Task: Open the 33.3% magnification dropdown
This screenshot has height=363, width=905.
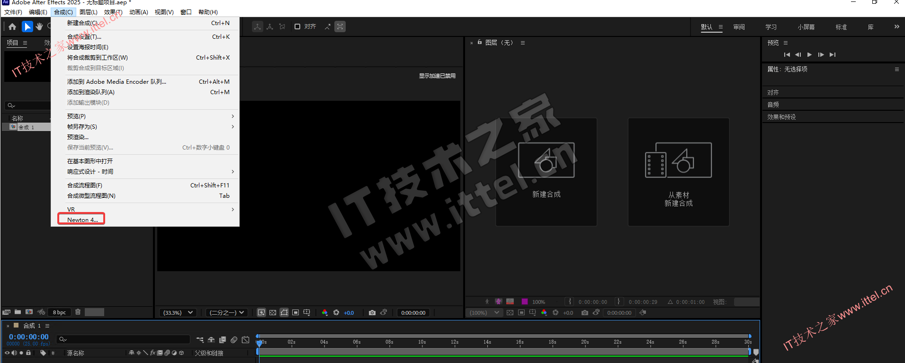Action: click(x=178, y=313)
